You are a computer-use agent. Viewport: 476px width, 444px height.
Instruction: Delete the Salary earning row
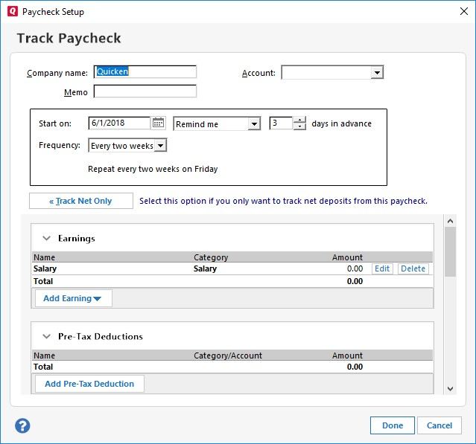click(x=413, y=268)
